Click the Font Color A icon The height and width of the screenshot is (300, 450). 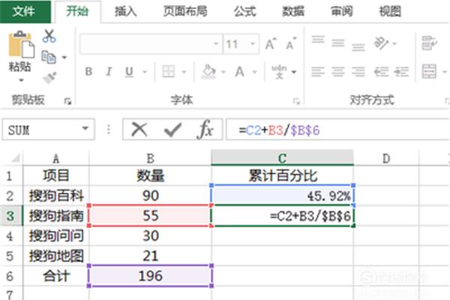[240, 71]
